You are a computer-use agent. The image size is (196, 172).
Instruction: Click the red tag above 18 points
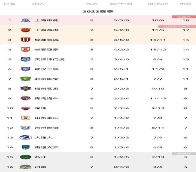click(x=184, y=17)
